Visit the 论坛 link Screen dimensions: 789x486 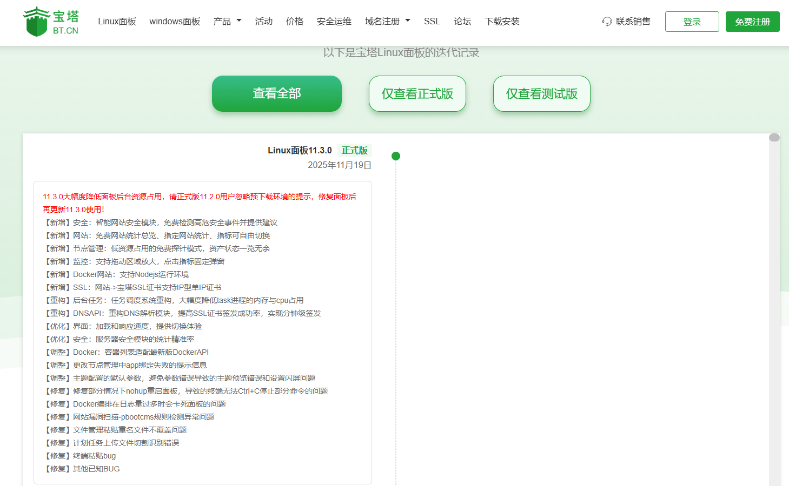click(x=462, y=21)
